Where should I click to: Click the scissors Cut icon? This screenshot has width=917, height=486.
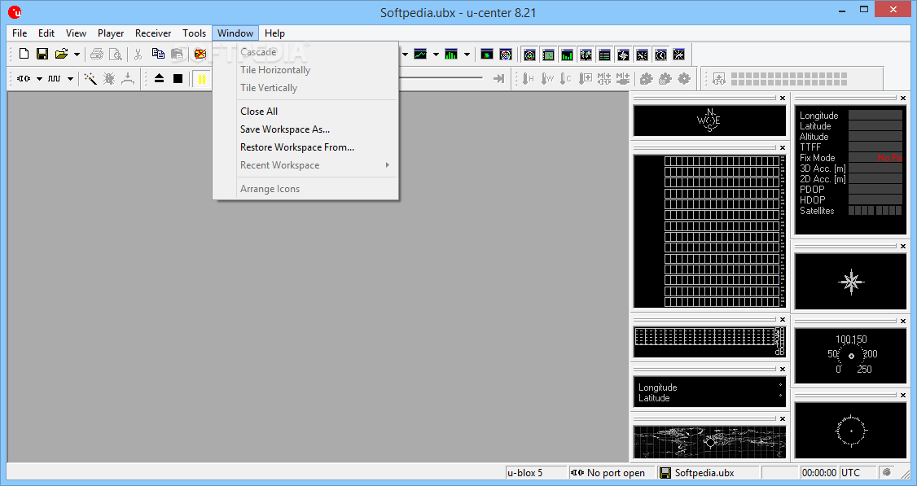tap(138, 55)
